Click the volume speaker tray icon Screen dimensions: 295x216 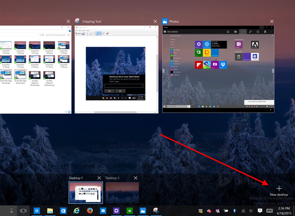[x=252, y=210]
